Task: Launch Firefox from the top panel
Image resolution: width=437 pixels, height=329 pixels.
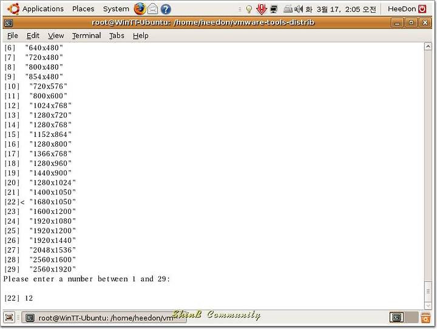Action: (x=140, y=9)
